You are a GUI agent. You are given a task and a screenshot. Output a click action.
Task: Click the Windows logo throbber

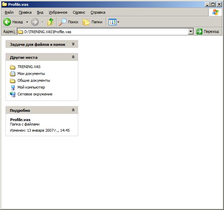pyautogui.click(x=215, y=12)
